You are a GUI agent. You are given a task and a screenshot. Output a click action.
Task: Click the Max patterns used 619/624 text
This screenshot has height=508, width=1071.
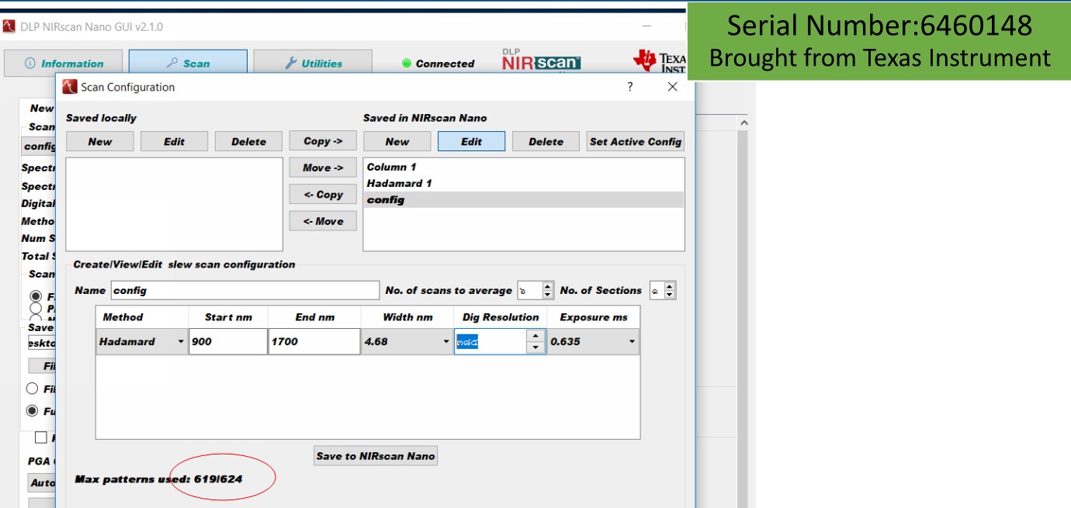click(x=158, y=479)
